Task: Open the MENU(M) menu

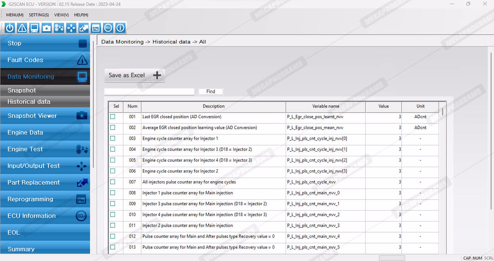Action: click(x=15, y=15)
